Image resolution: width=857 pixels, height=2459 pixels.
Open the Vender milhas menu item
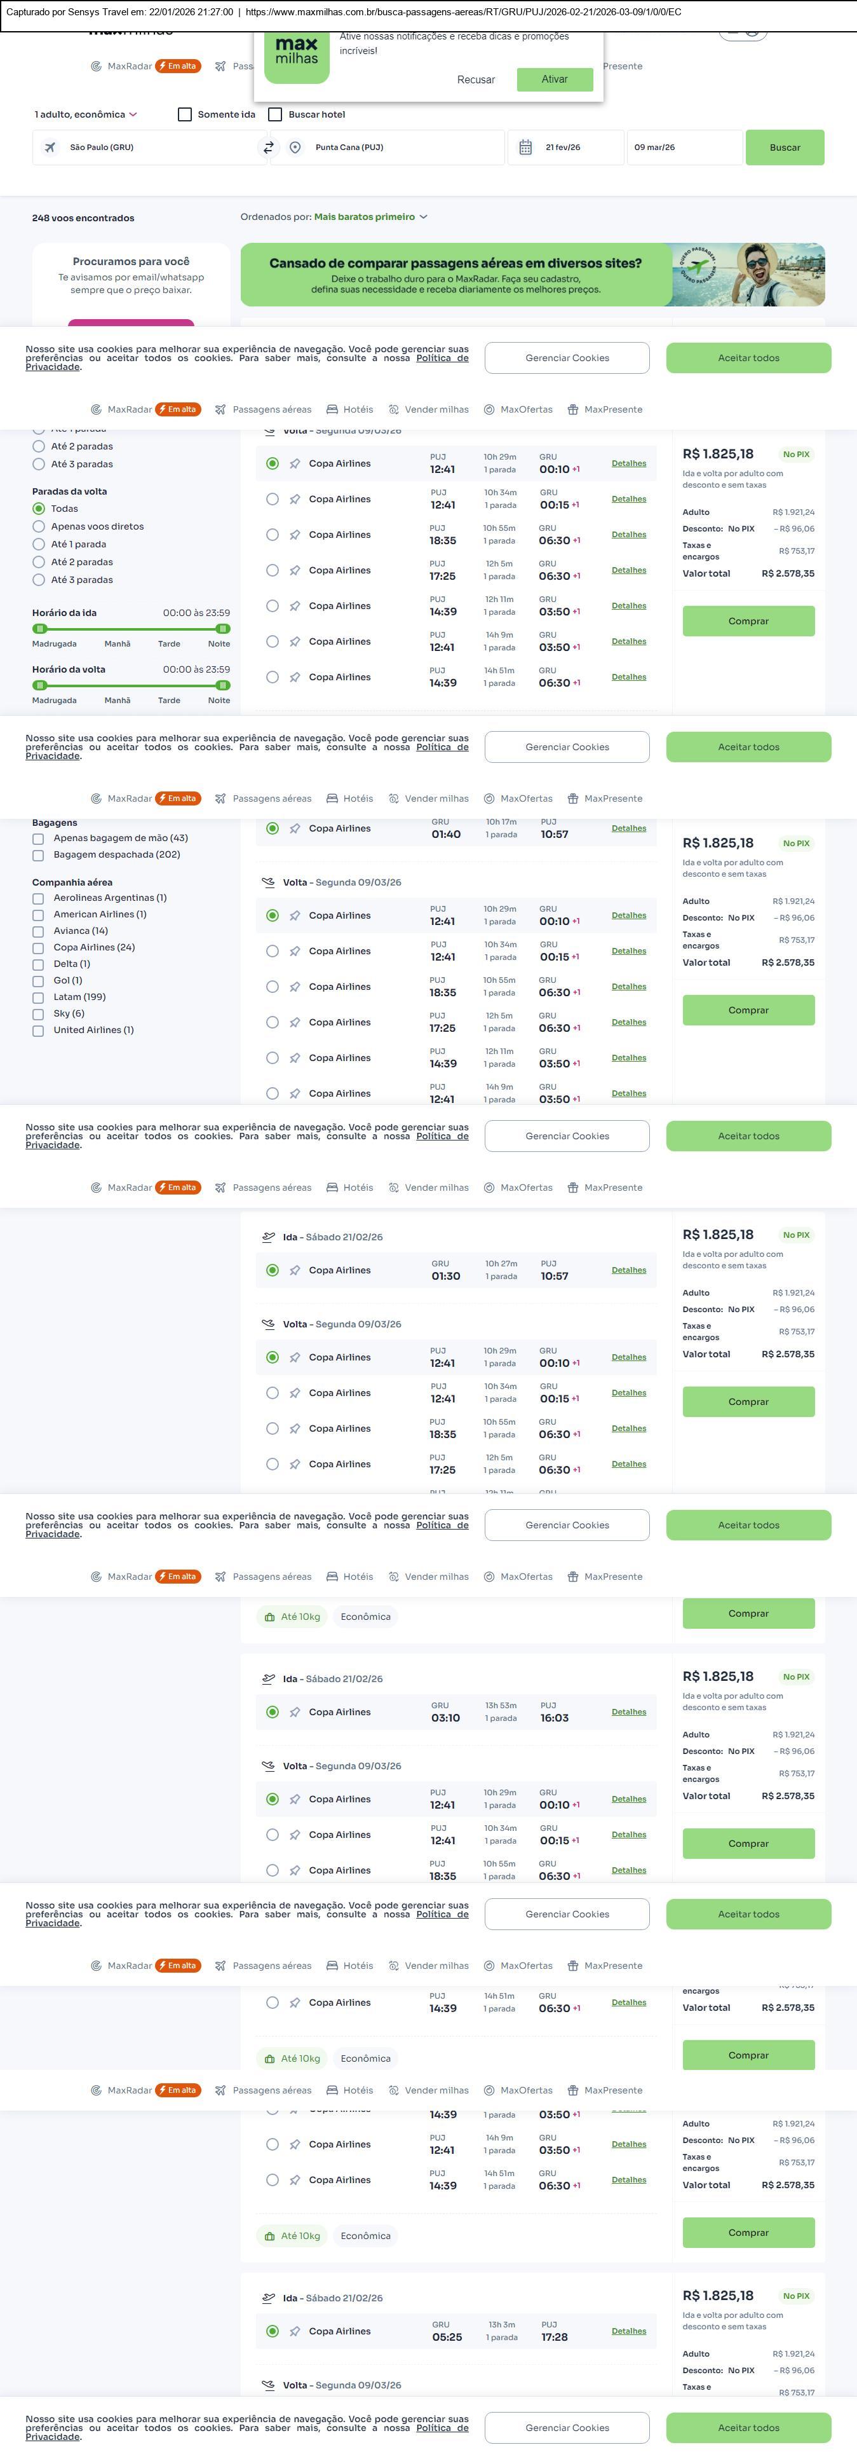(428, 409)
